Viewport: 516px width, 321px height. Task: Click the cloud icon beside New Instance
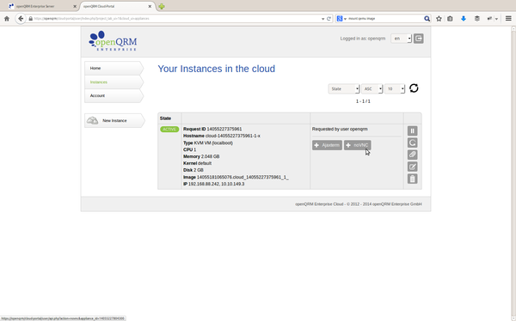[x=92, y=120]
